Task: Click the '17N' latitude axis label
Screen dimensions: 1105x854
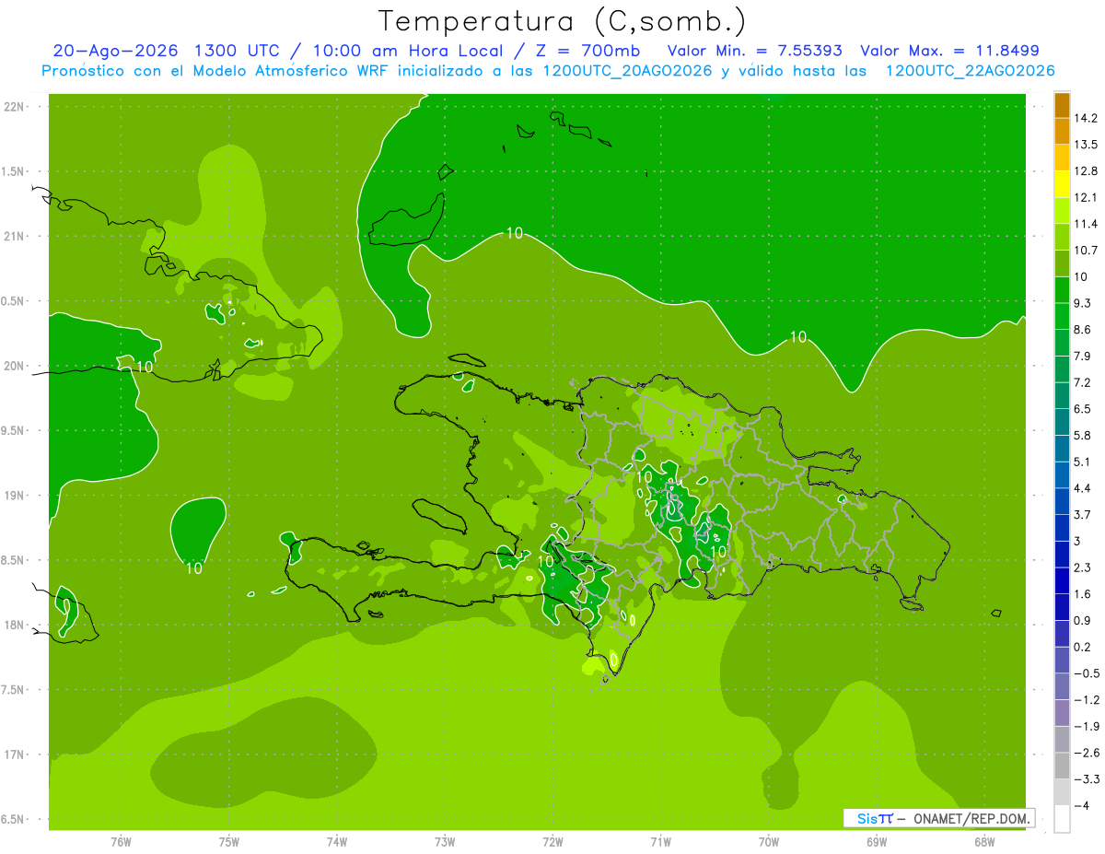Action: (x=14, y=755)
